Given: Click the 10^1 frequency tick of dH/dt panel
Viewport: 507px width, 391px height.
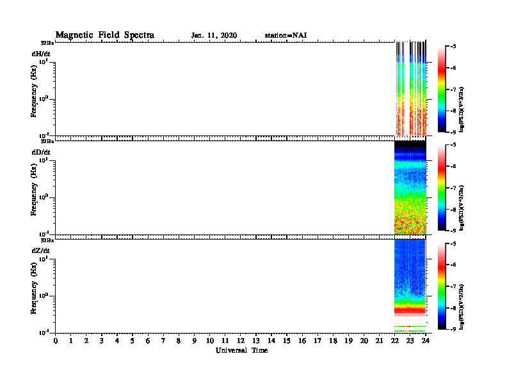Looking at the screenshot, I should click(x=44, y=61).
